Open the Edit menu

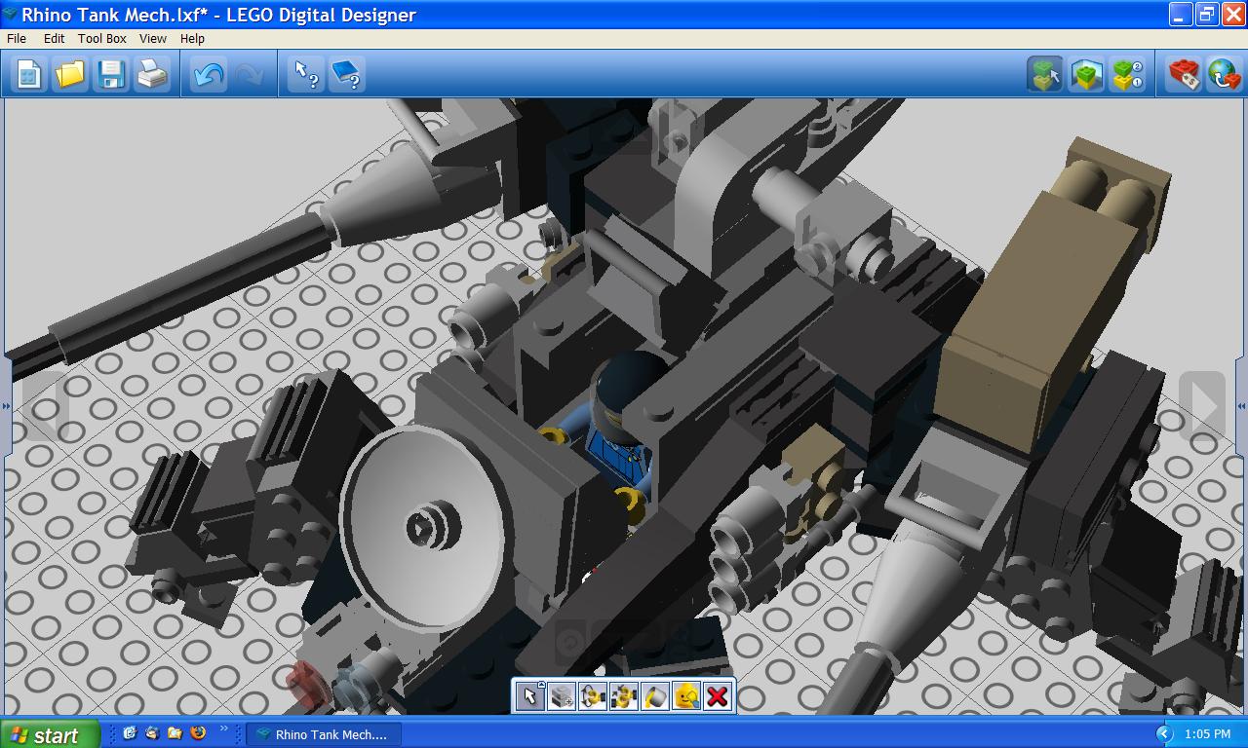54,38
